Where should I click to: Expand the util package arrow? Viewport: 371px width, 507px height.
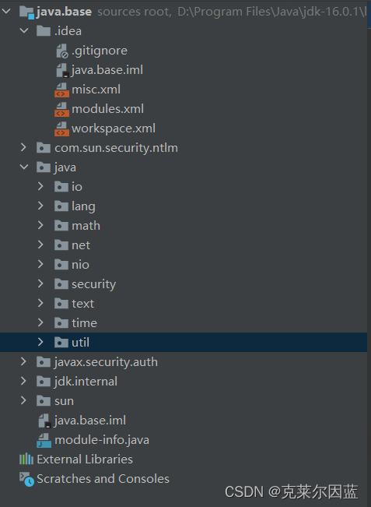[x=40, y=342]
